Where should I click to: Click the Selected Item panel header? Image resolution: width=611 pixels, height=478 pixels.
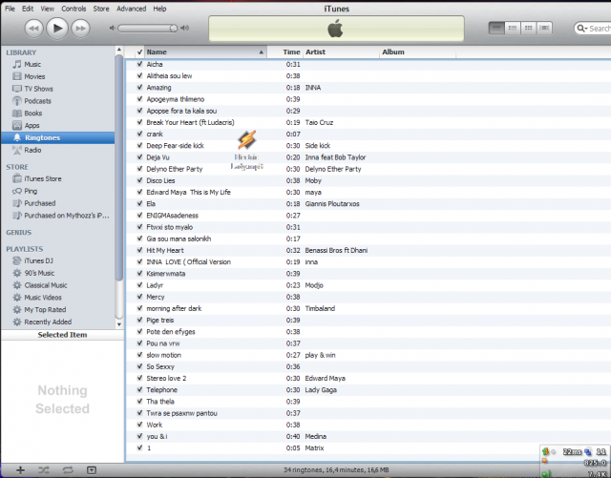coord(62,335)
